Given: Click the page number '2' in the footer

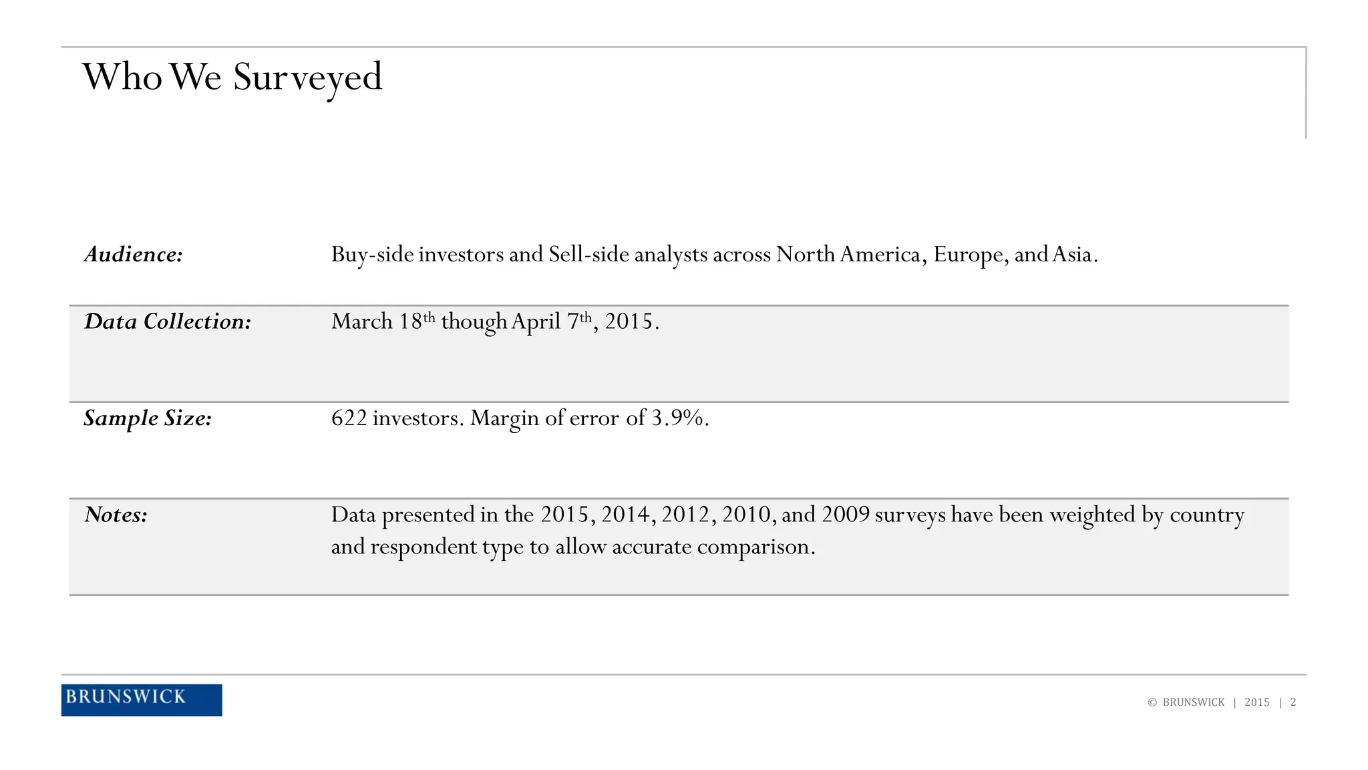Looking at the screenshot, I should pyautogui.click(x=1293, y=702).
